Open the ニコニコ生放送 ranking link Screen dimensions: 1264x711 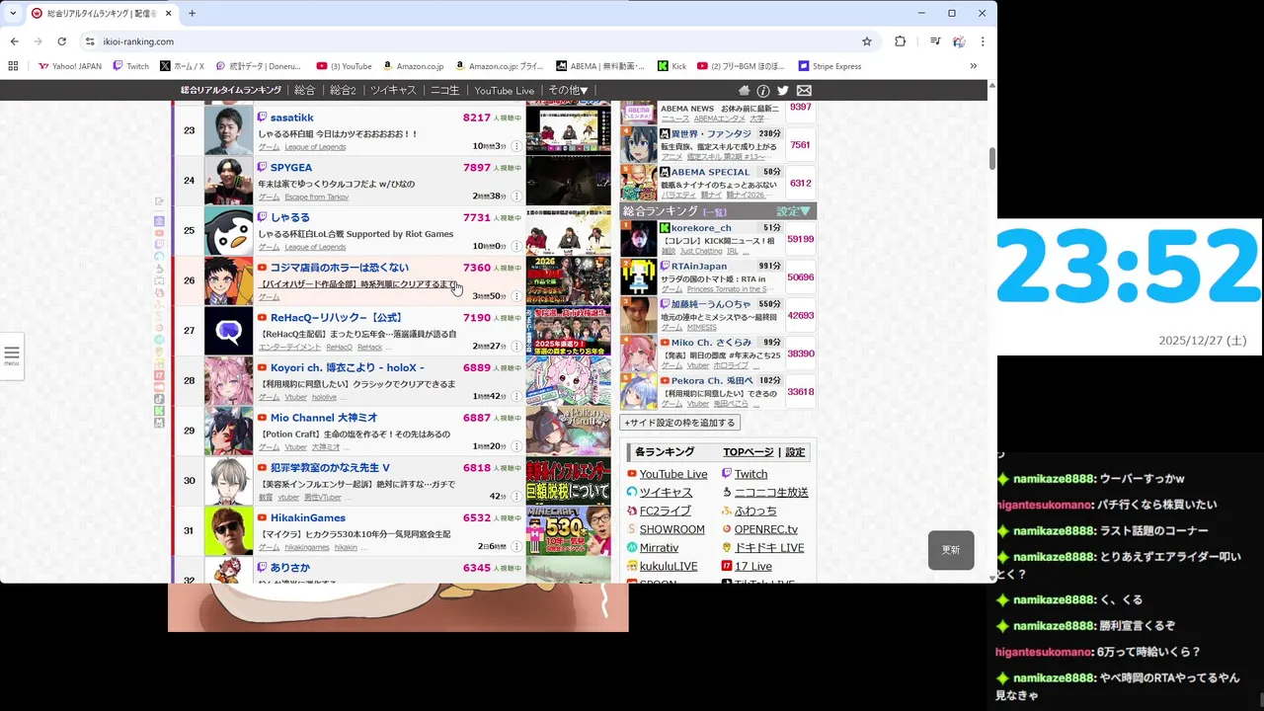pyautogui.click(x=771, y=492)
